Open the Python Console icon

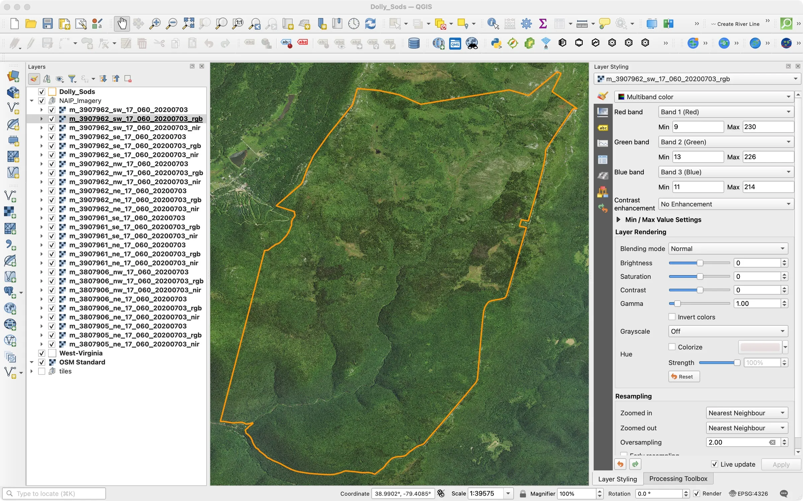pos(496,43)
